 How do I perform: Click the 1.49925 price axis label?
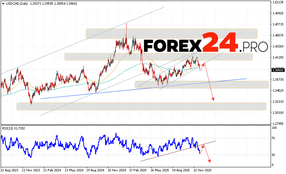click(x=278, y=13)
